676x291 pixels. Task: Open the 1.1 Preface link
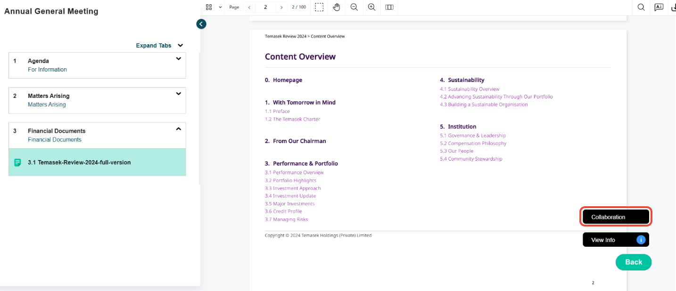click(x=277, y=112)
